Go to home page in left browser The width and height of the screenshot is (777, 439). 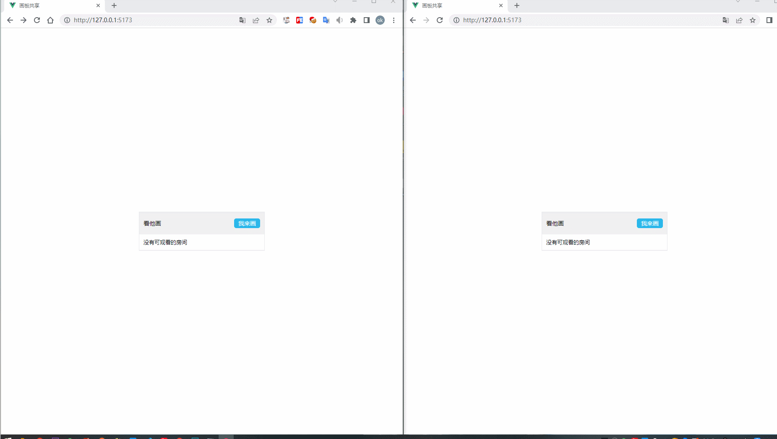click(x=50, y=20)
